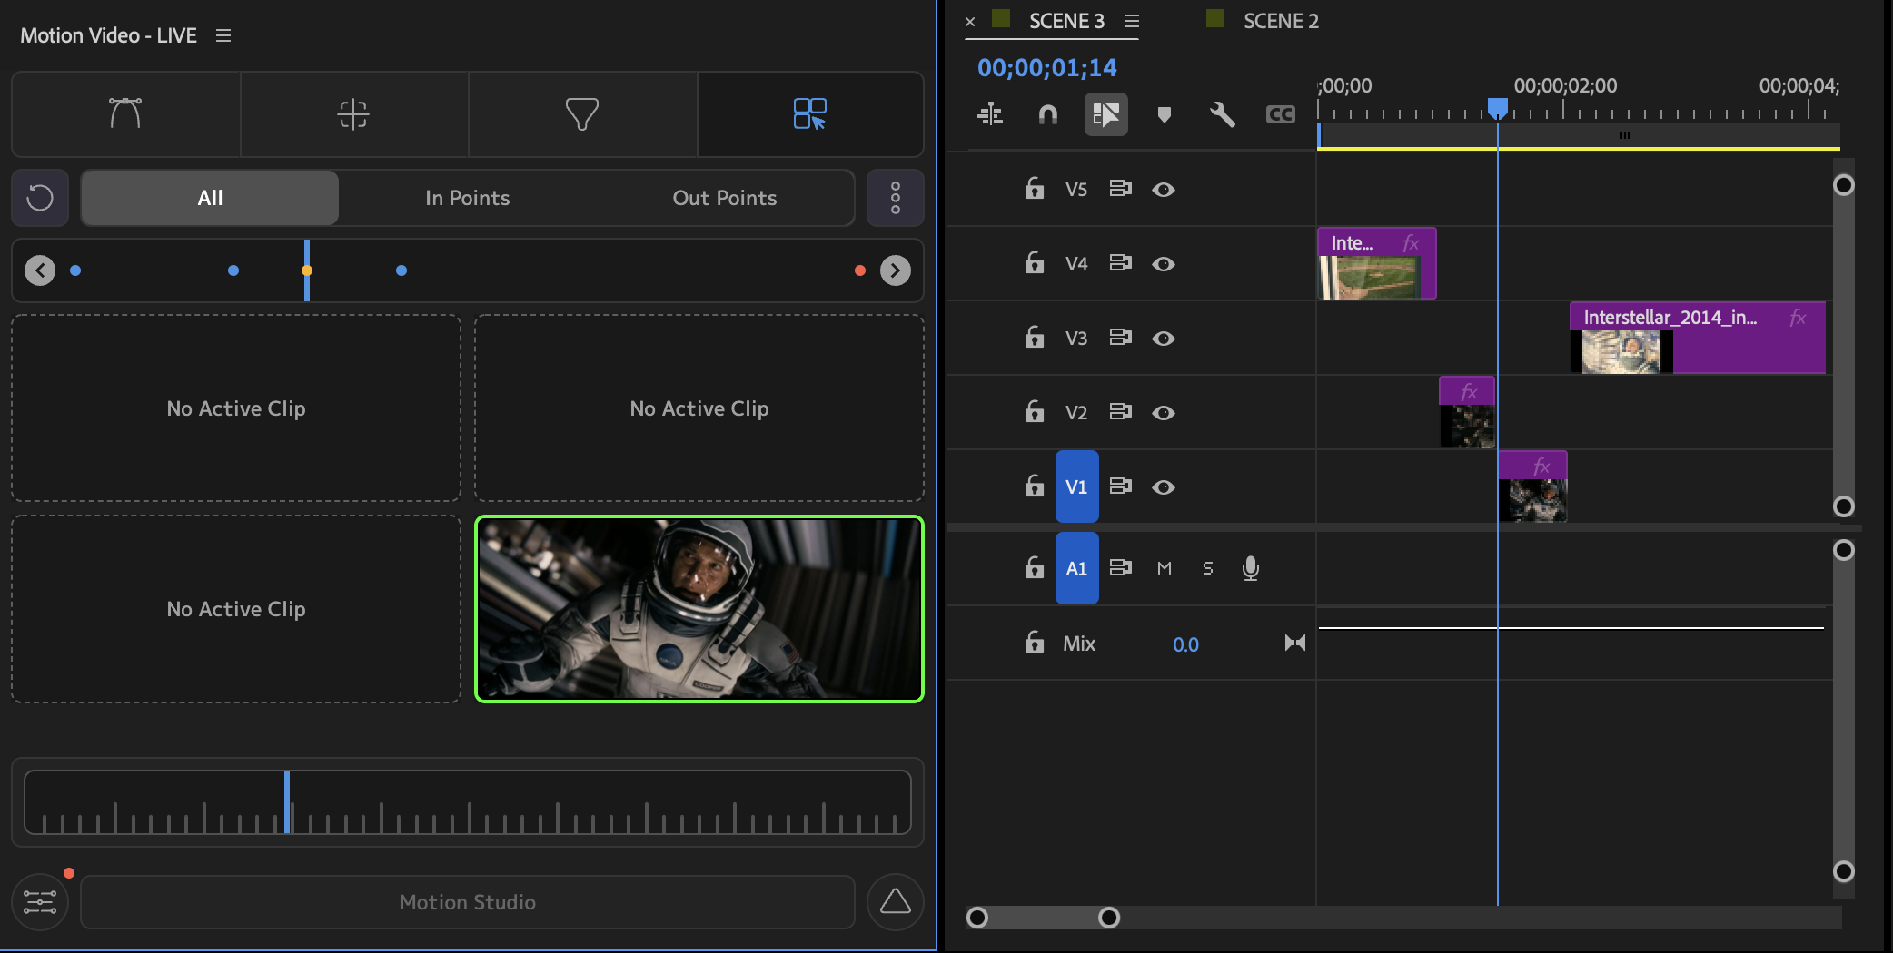
Task: Switch to the SCENE 2 tab
Action: 1280,21
